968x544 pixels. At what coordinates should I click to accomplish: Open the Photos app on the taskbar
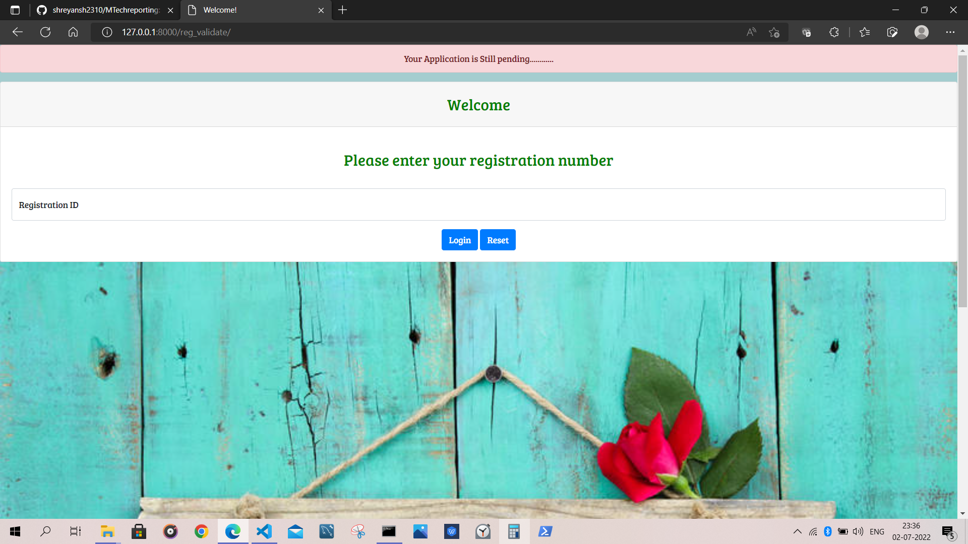tap(420, 531)
